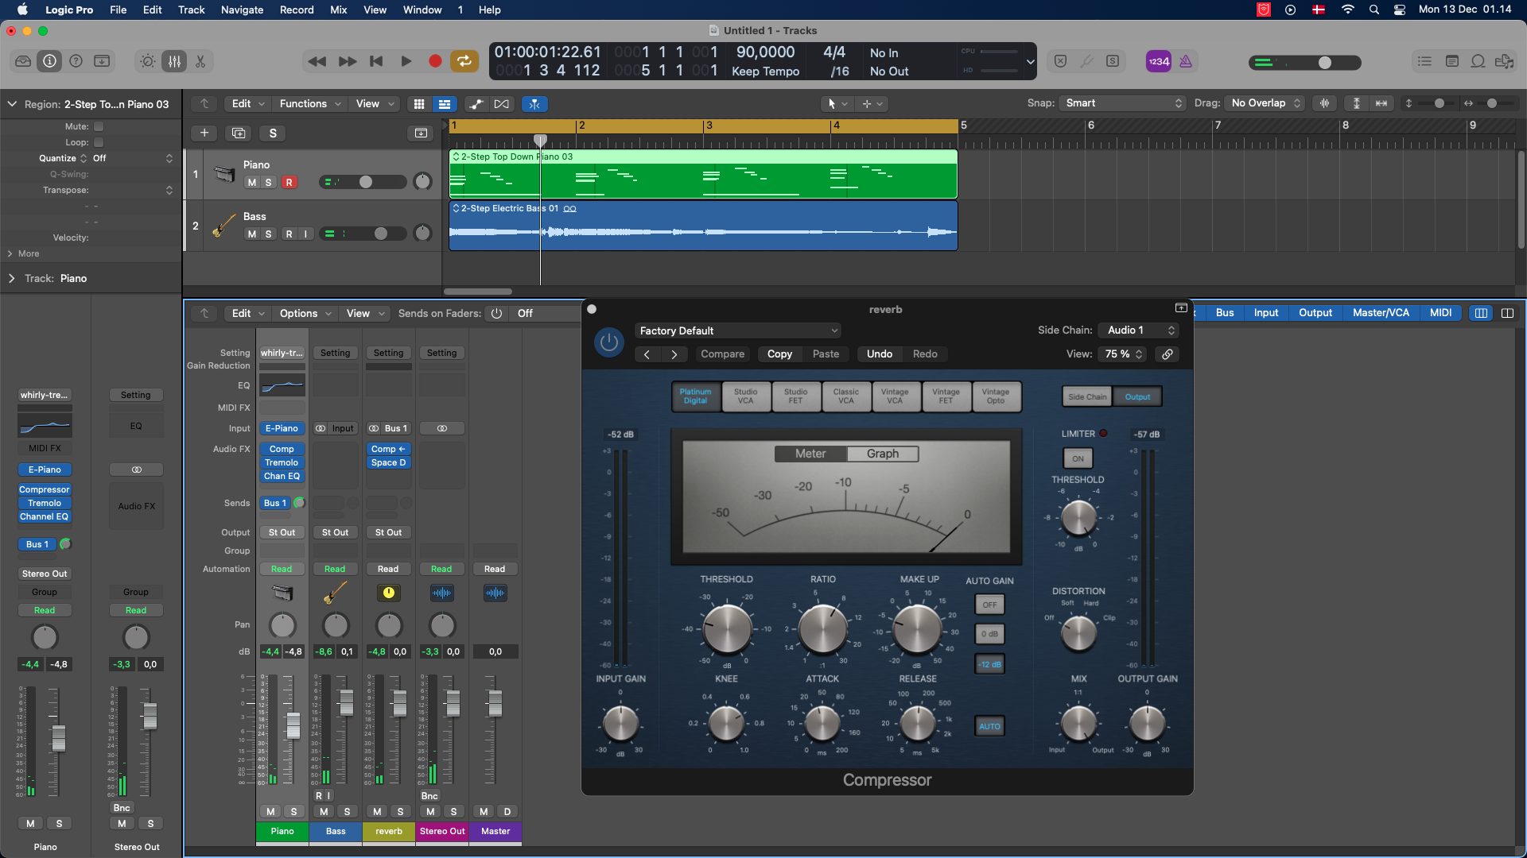Viewport: 1527px width, 858px height.
Task: Mute the Bass track in track header
Action: pyautogui.click(x=252, y=234)
